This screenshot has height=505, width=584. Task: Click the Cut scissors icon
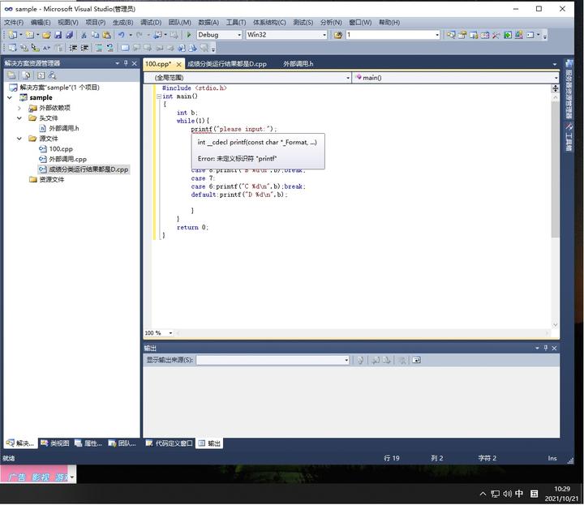click(84, 35)
